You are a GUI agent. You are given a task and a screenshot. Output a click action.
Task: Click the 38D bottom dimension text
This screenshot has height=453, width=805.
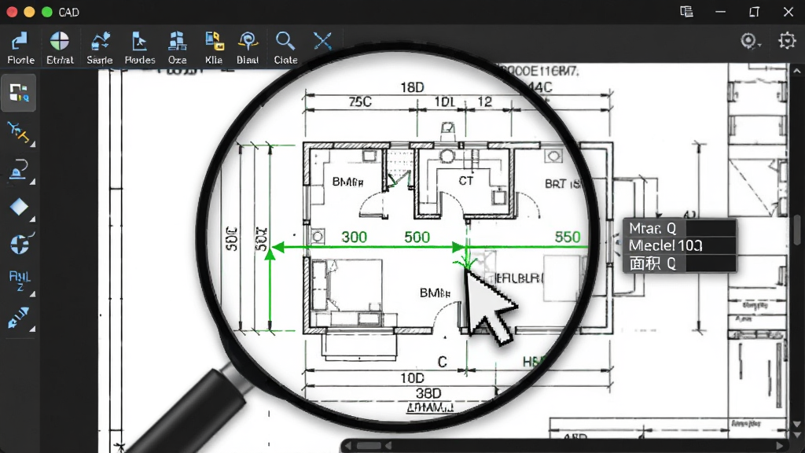pyautogui.click(x=428, y=393)
